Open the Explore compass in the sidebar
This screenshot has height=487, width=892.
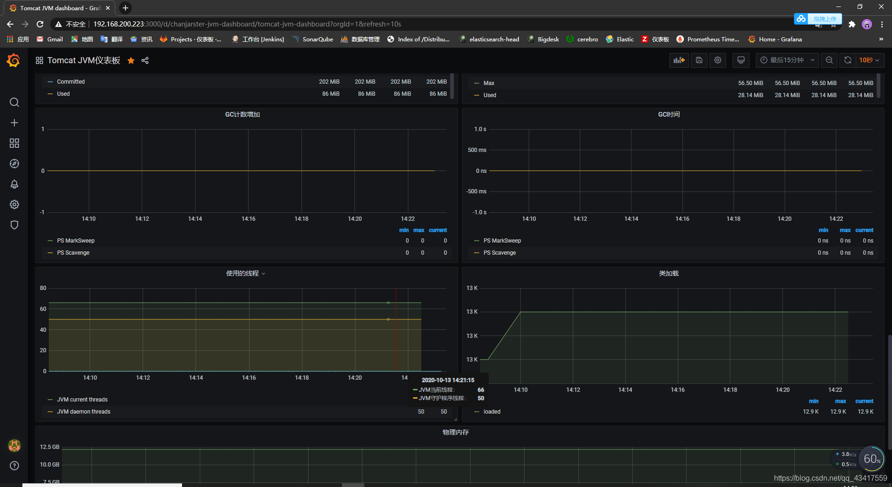(x=14, y=164)
